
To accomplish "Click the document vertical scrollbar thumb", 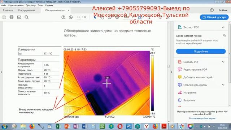I will click(169, 66).
